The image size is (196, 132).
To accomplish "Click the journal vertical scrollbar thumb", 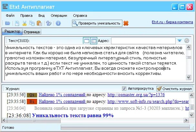I will click(x=191, y=107).
